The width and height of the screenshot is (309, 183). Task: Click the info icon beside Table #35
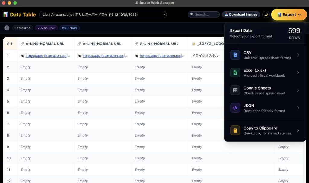[x=7, y=28]
